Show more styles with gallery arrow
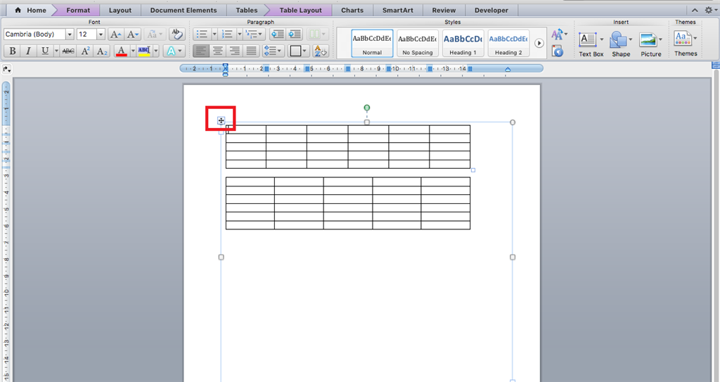Image resolution: width=720 pixels, height=382 pixels. coord(539,43)
